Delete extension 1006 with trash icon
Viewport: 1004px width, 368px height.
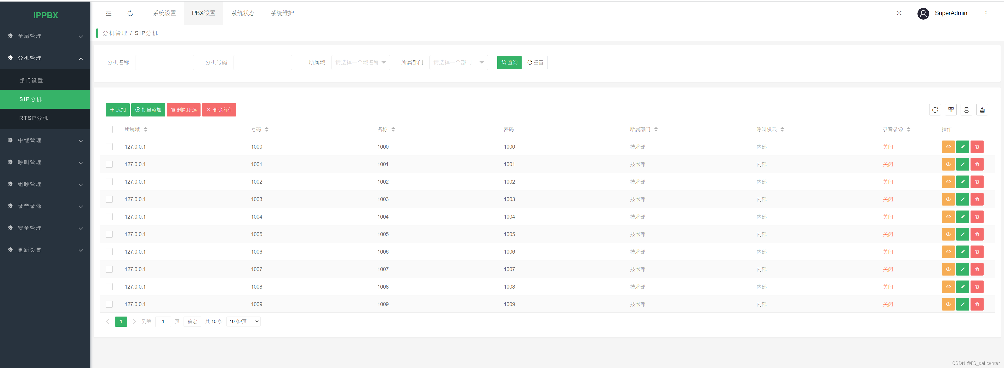tap(977, 252)
